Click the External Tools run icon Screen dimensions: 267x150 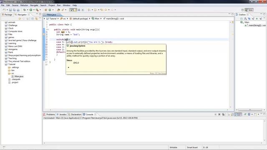[x=37, y=10]
